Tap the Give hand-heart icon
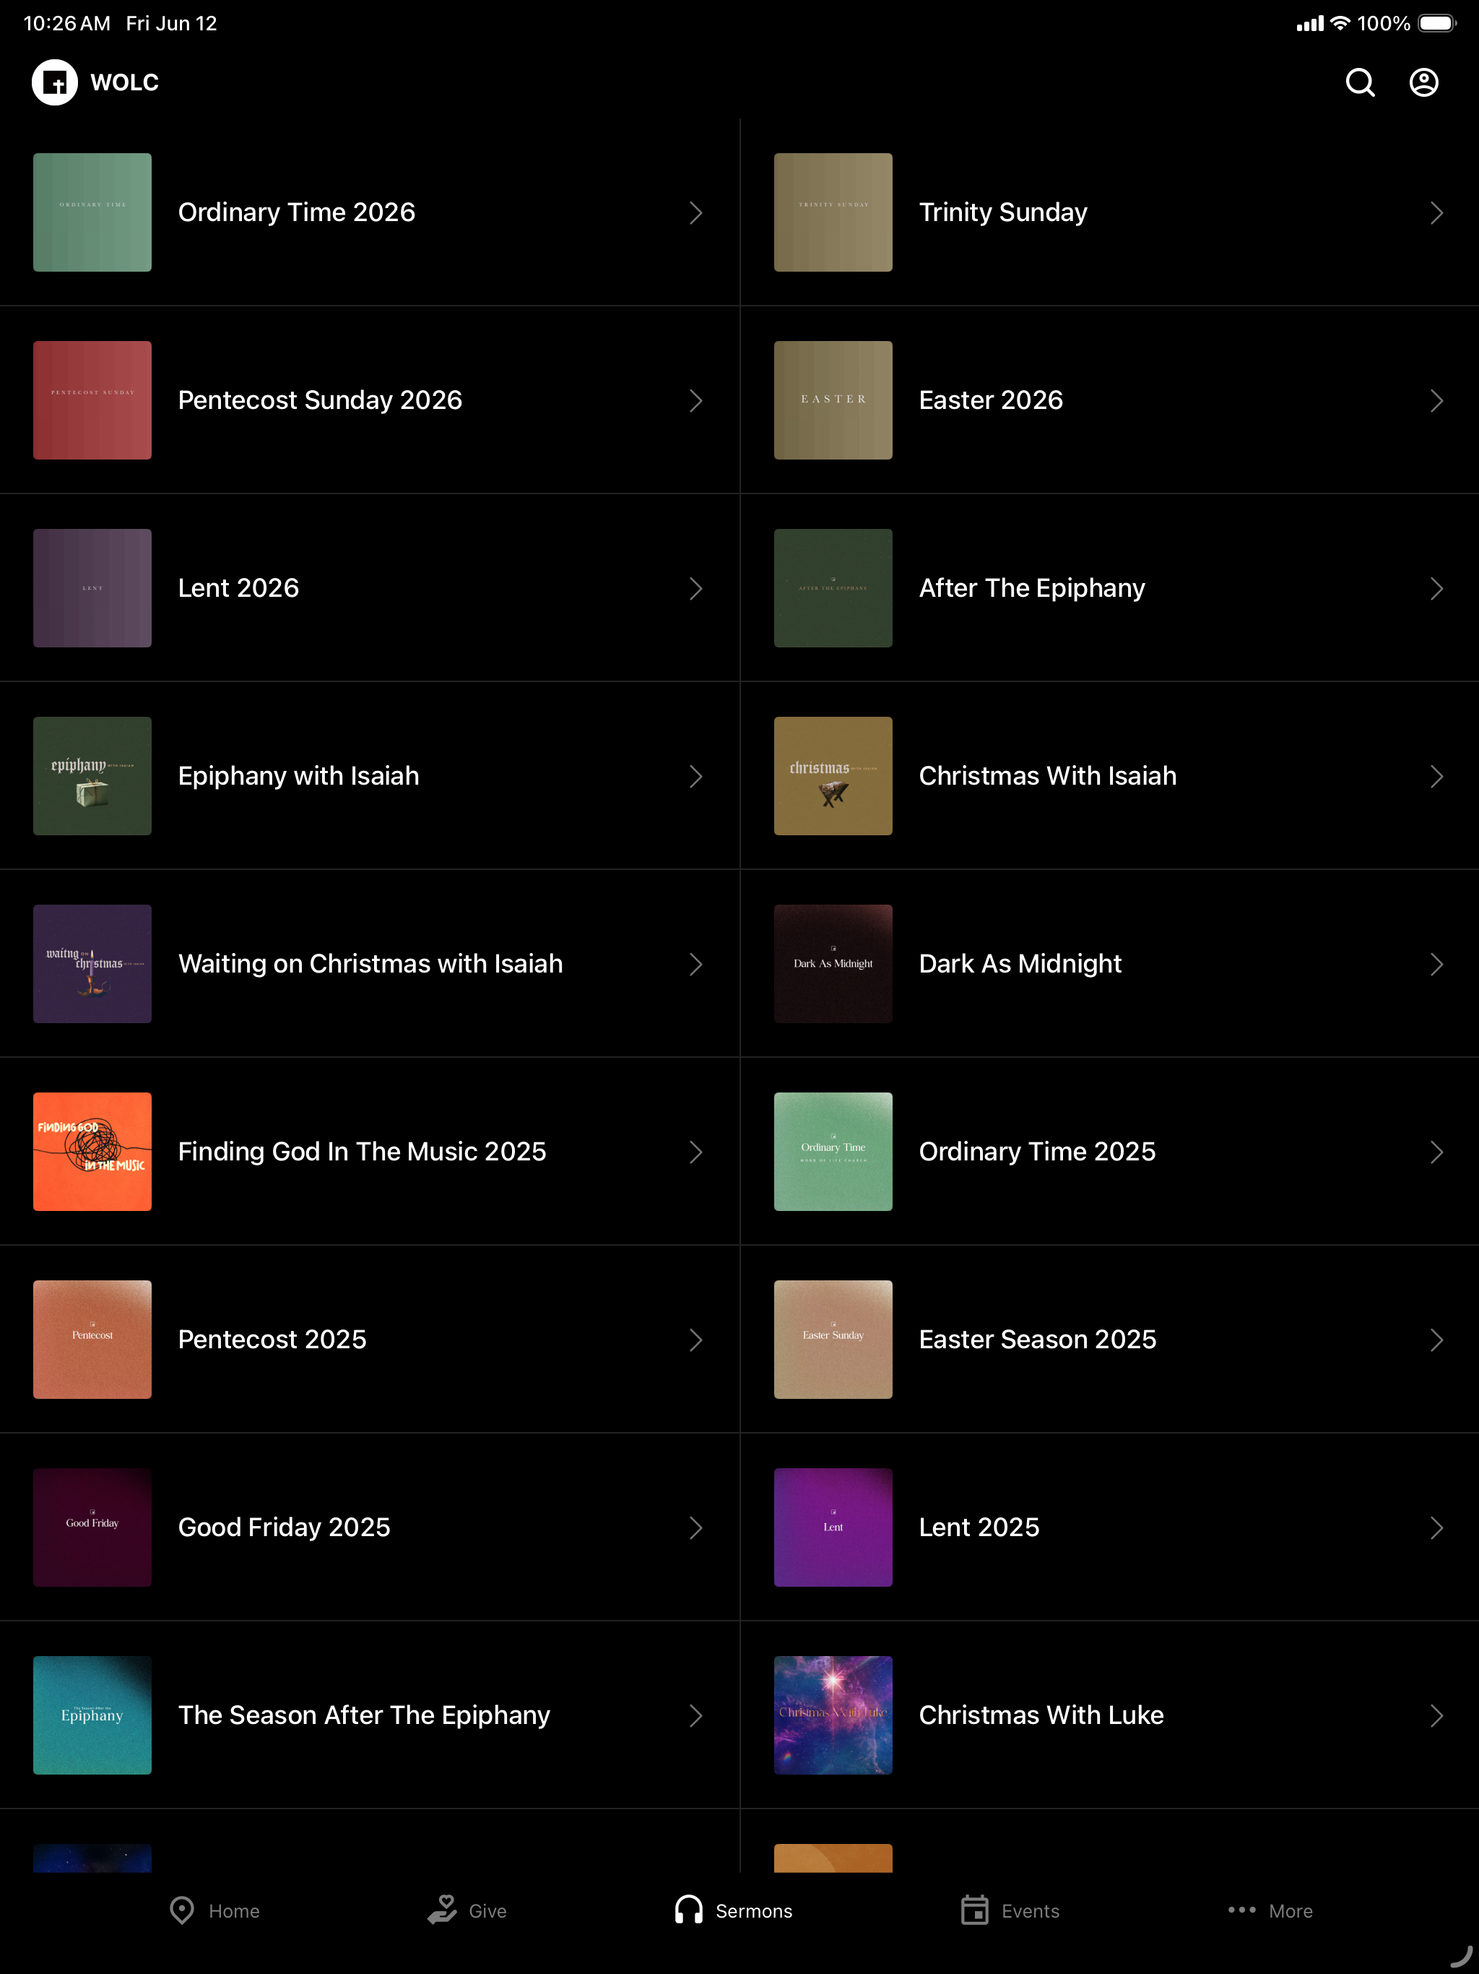The width and height of the screenshot is (1479, 1974). pyautogui.click(x=443, y=1910)
